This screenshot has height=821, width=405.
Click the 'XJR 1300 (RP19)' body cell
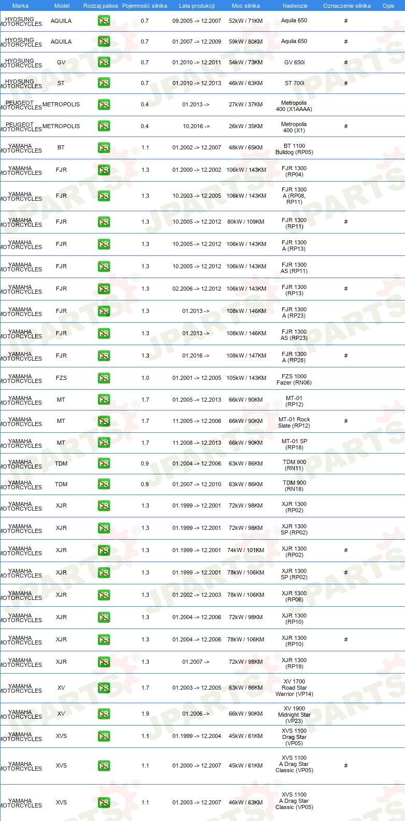[294, 663]
